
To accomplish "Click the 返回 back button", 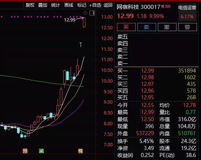I will [x=108, y=5].
